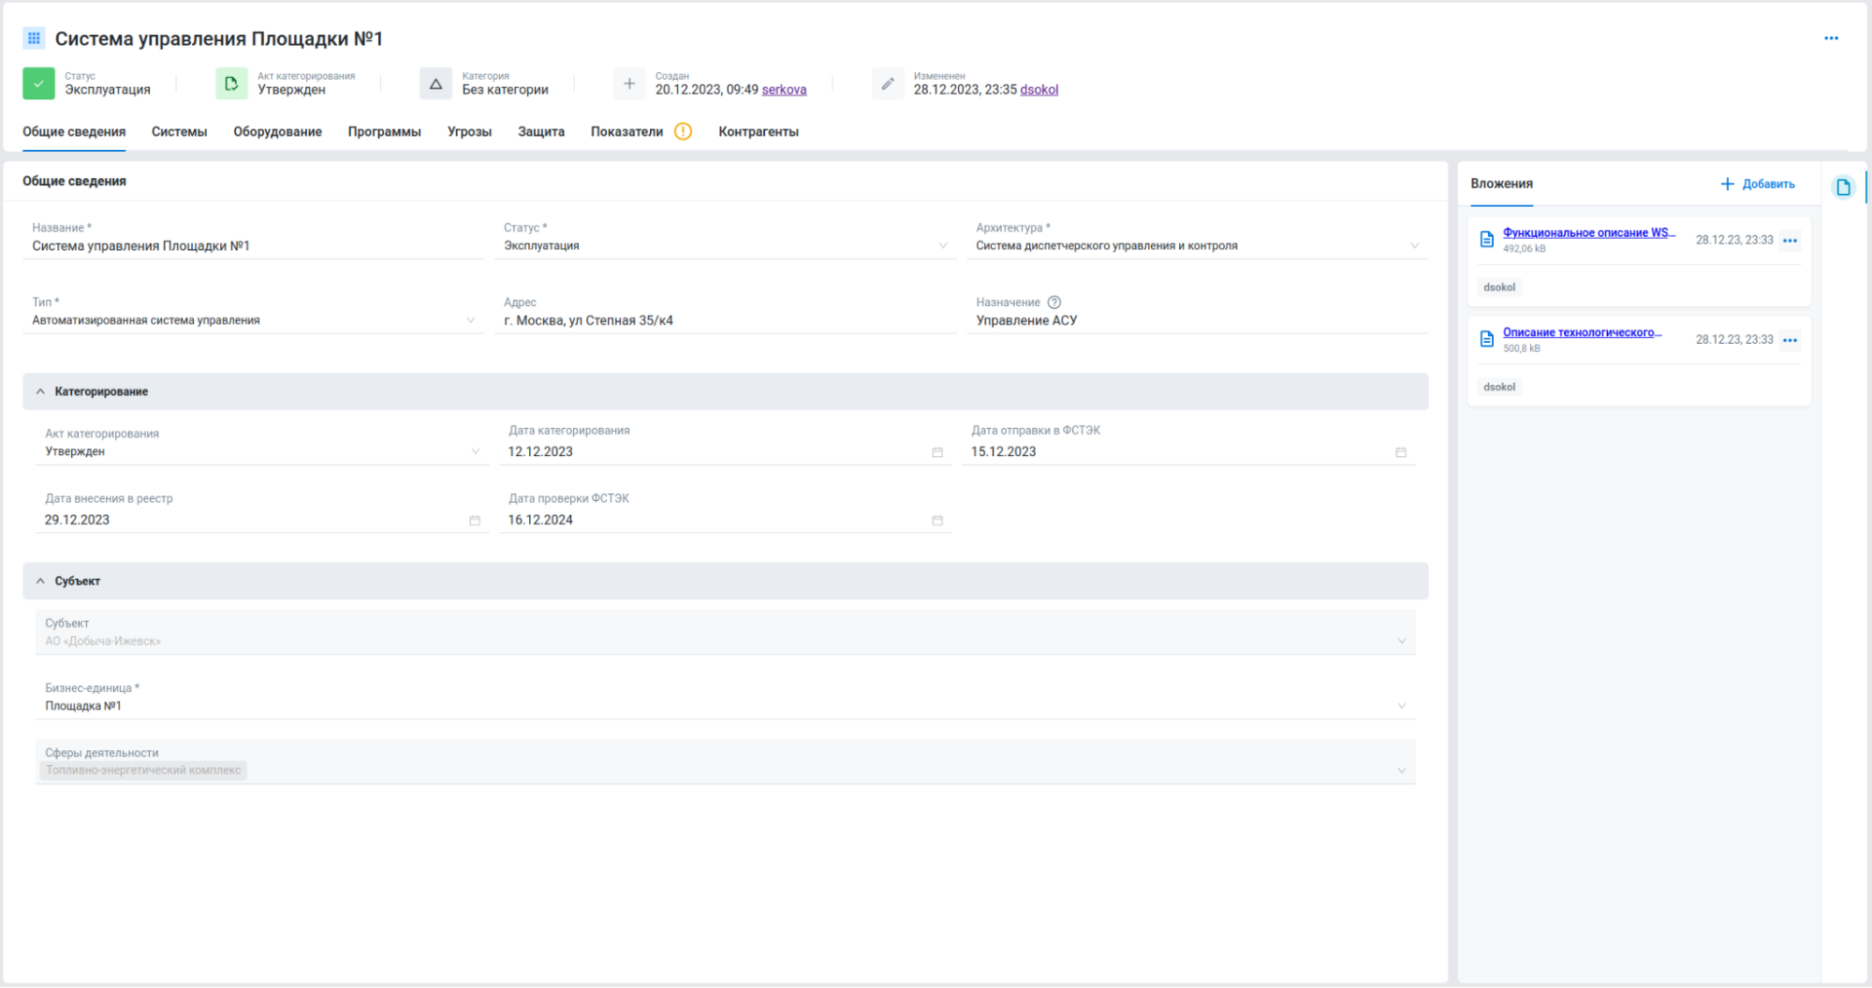This screenshot has width=1872, height=988.
Task: Click the triangle category icon
Action: [x=435, y=83]
